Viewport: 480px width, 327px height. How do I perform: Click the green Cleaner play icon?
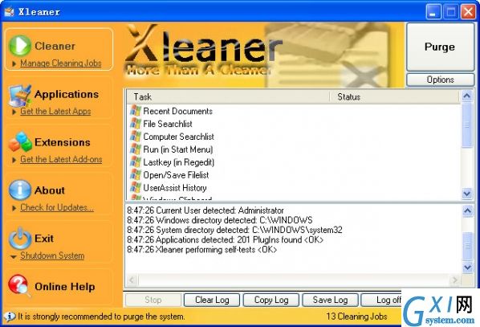(20, 45)
